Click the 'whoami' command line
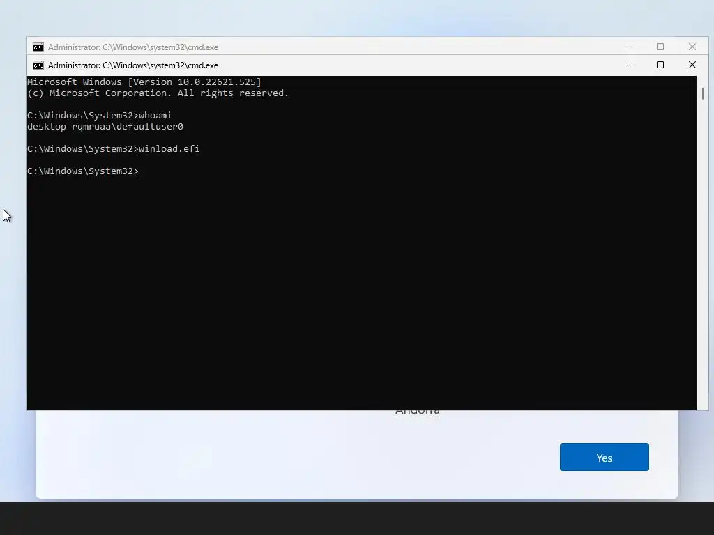Image resolution: width=714 pixels, height=535 pixels. (99, 116)
